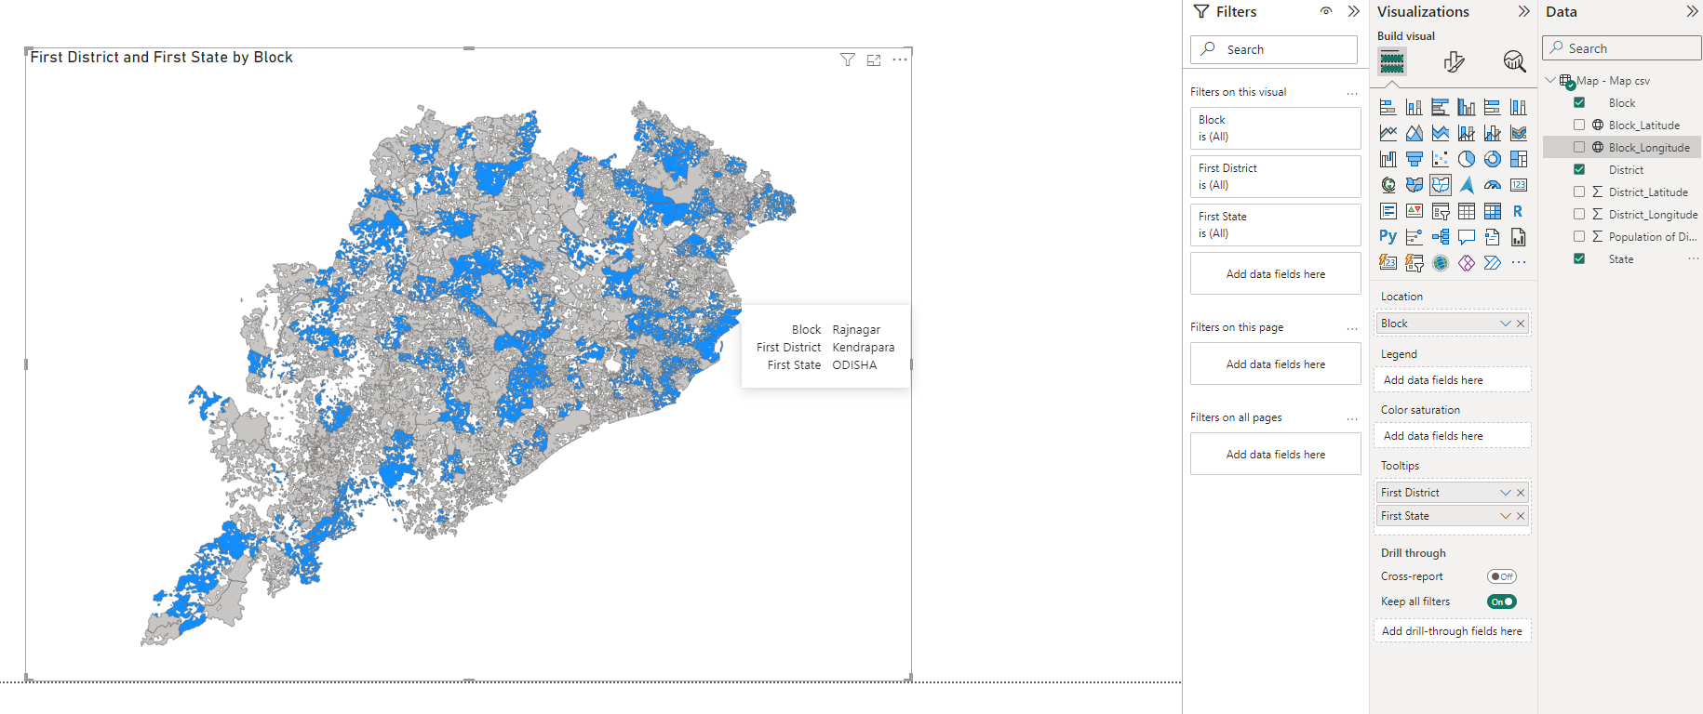Remove First State from Tooltips
This screenshot has height=714, width=1703.
[x=1521, y=516]
